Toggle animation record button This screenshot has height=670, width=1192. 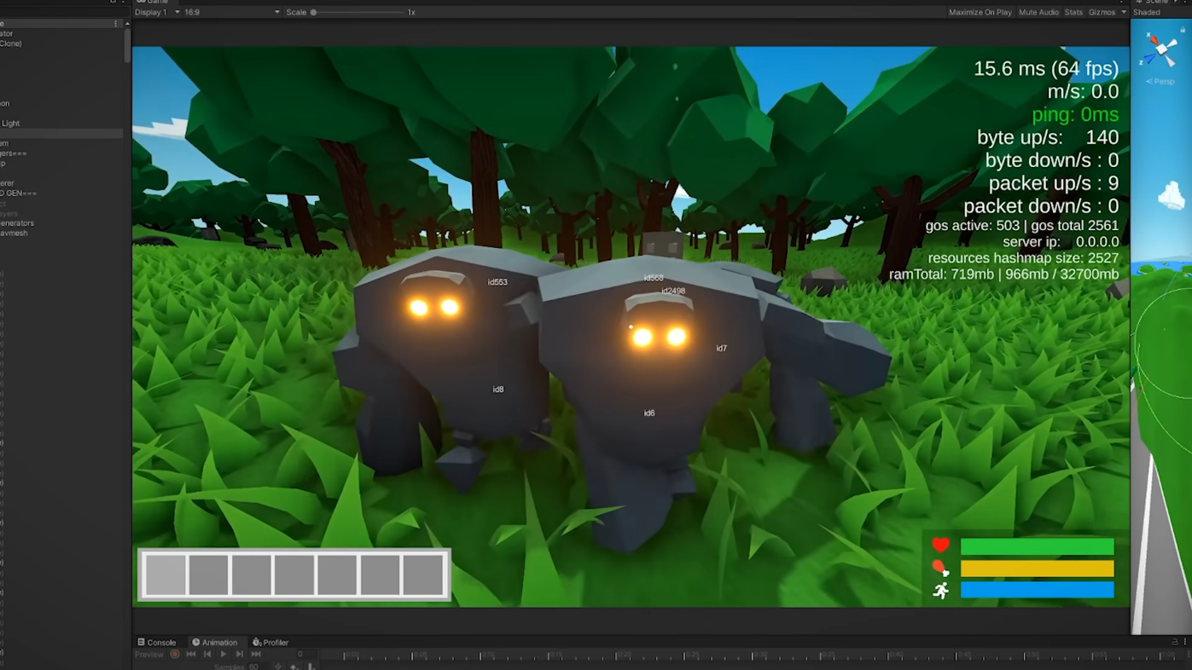coord(175,655)
